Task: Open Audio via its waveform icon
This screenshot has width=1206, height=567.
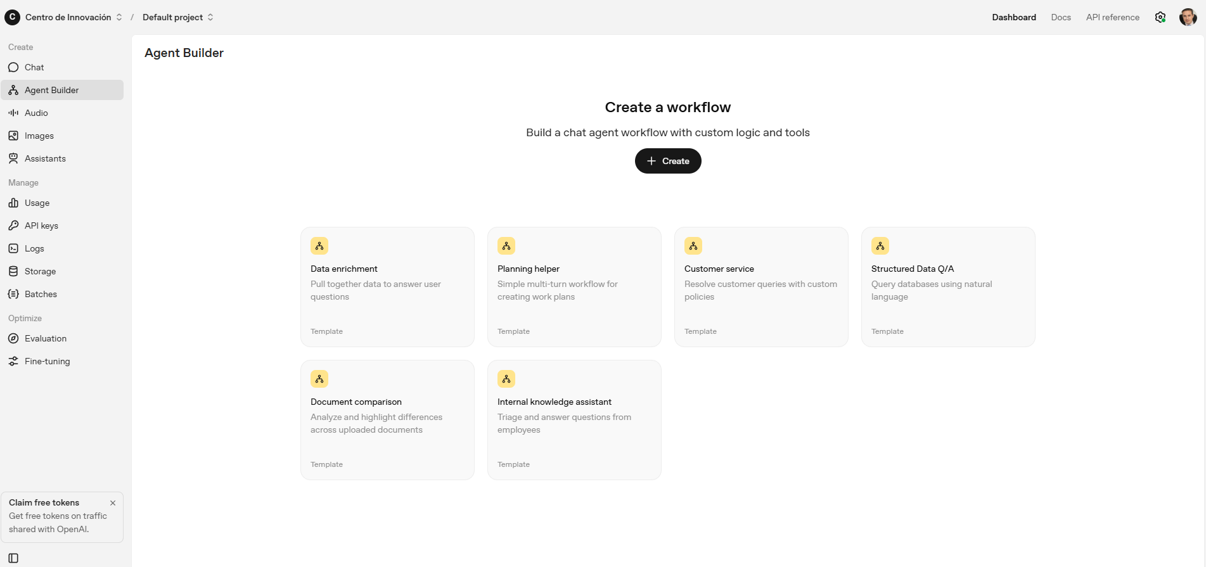Action: (x=13, y=113)
